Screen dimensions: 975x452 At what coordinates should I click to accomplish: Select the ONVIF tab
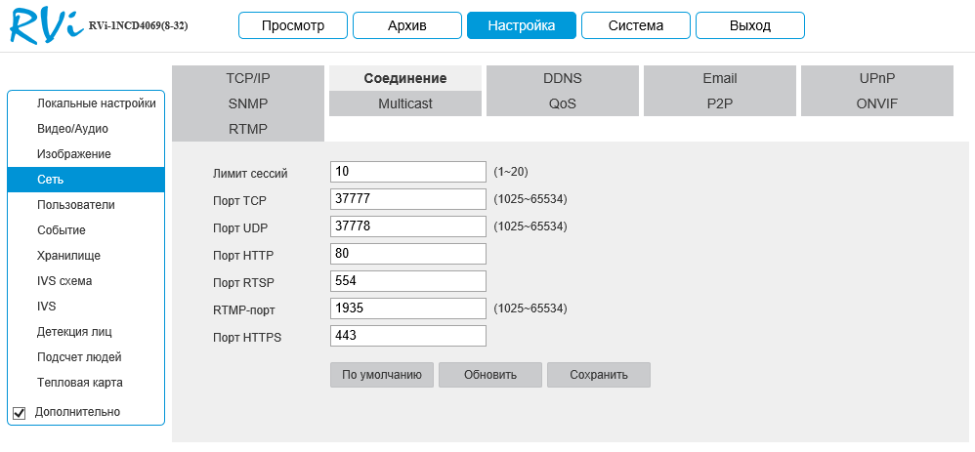click(876, 103)
